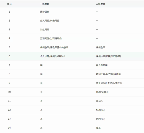This screenshot has width=144, height=133.
Task: Select 冻干速溶水果块茶/果粒茶 entry
Action: tap(109, 83)
